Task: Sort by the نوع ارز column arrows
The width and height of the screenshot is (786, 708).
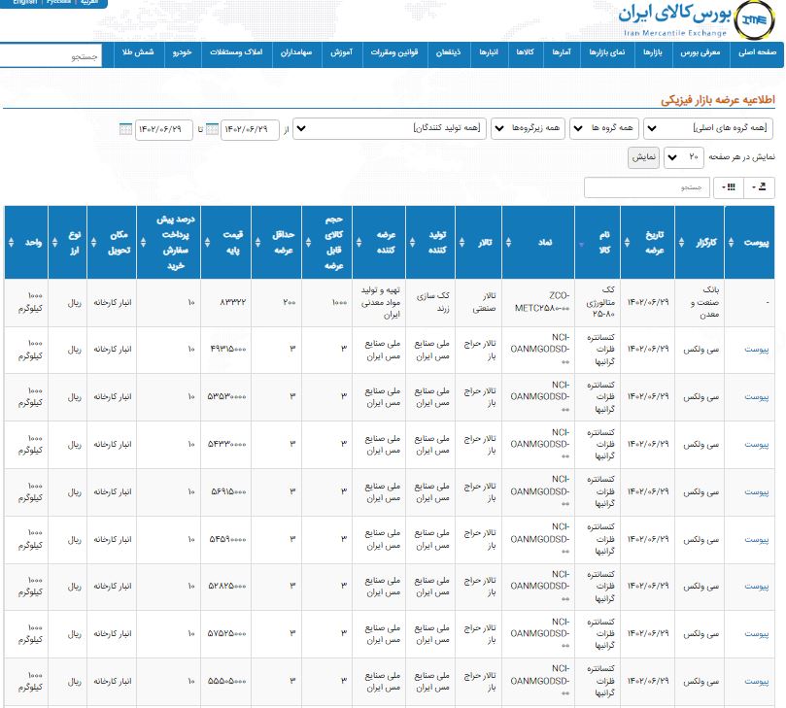Action: point(54,243)
